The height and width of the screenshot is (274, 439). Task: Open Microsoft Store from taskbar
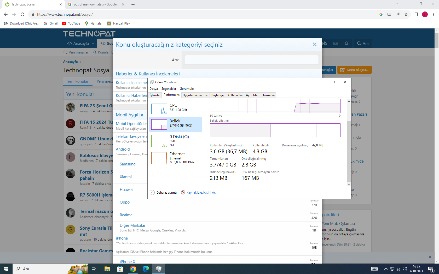(120, 269)
